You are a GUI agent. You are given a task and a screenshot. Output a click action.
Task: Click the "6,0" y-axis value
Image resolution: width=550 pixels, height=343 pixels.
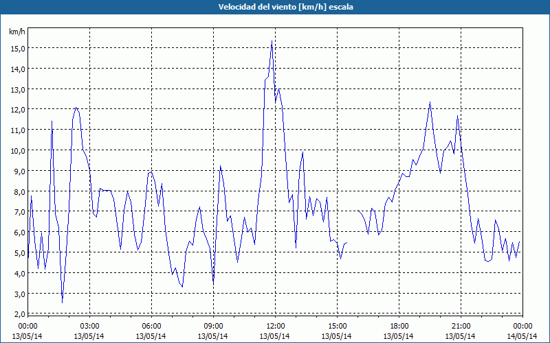click(x=19, y=233)
